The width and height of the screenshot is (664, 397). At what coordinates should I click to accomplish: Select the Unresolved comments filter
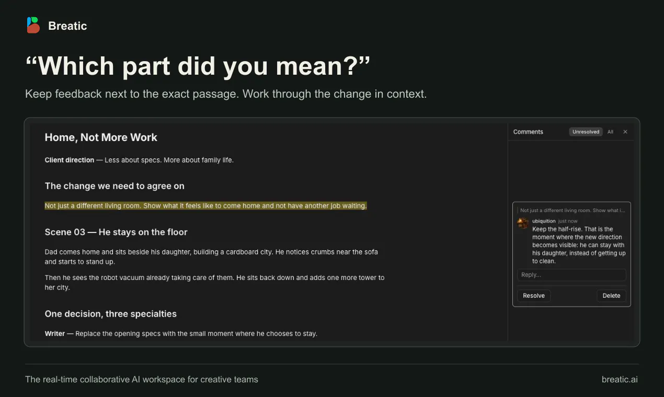(586, 132)
